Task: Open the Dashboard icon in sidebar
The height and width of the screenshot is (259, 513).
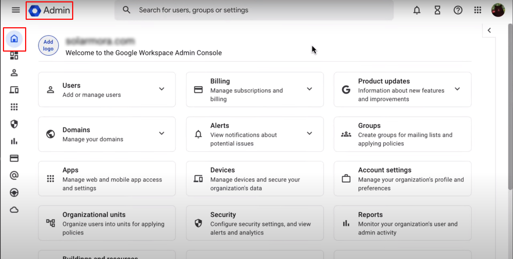Action: click(x=14, y=56)
